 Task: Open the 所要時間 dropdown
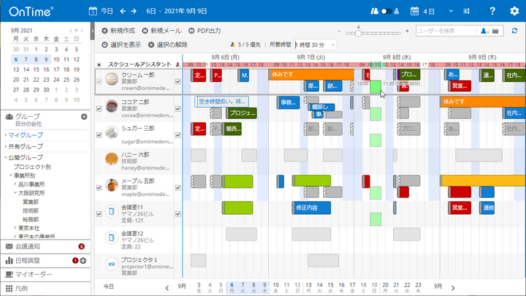coord(316,45)
